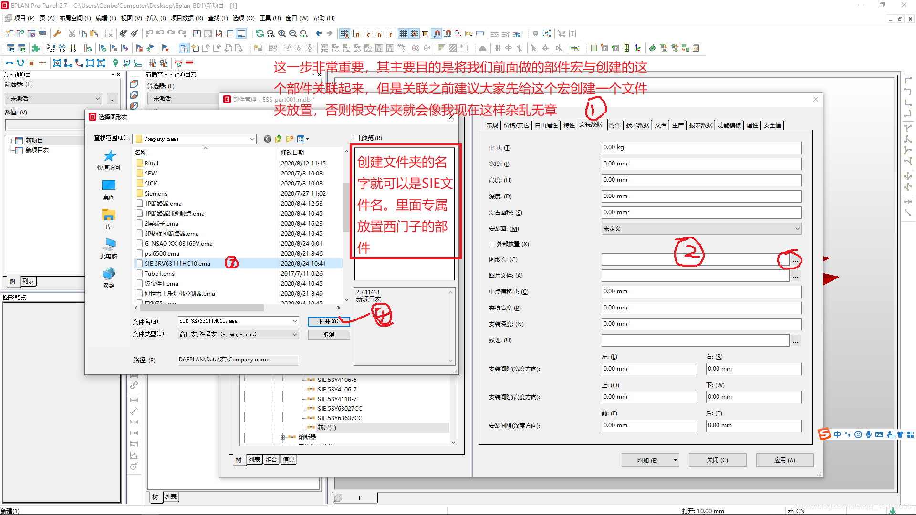
Task: Click the wrench settings icon
Action: tap(57, 33)
